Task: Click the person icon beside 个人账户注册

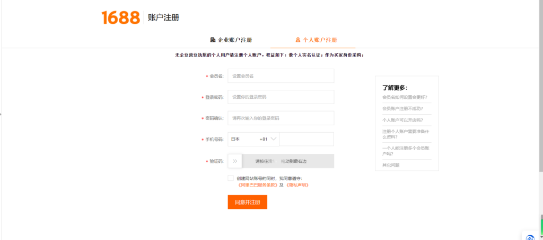Action: pos(298,40)
